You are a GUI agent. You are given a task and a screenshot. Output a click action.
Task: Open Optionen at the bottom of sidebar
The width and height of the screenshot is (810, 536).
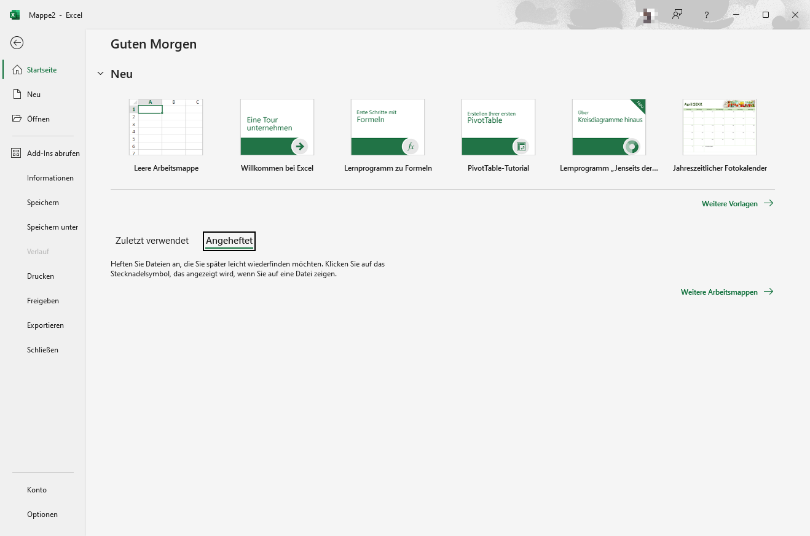pyautogui.click(x=42, y=515)
